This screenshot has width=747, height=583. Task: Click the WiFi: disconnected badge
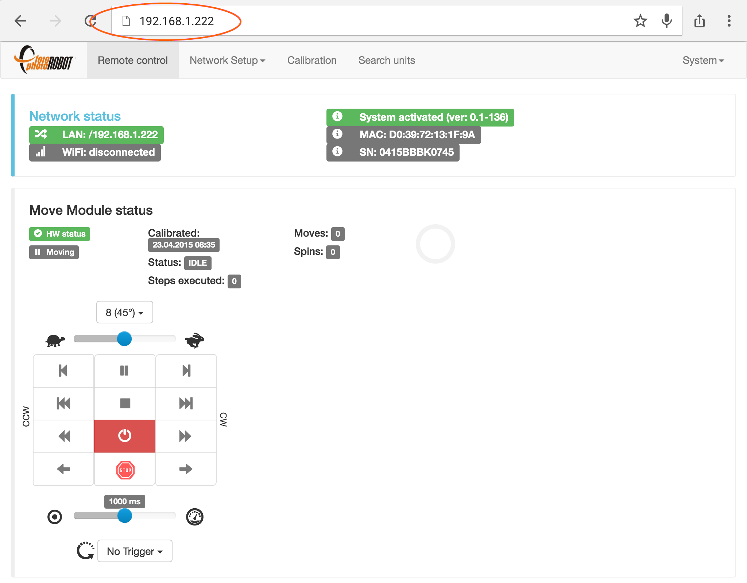[x=95, y=152]
